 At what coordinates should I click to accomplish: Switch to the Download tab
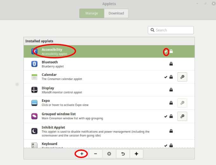click(x=116, y=13)
